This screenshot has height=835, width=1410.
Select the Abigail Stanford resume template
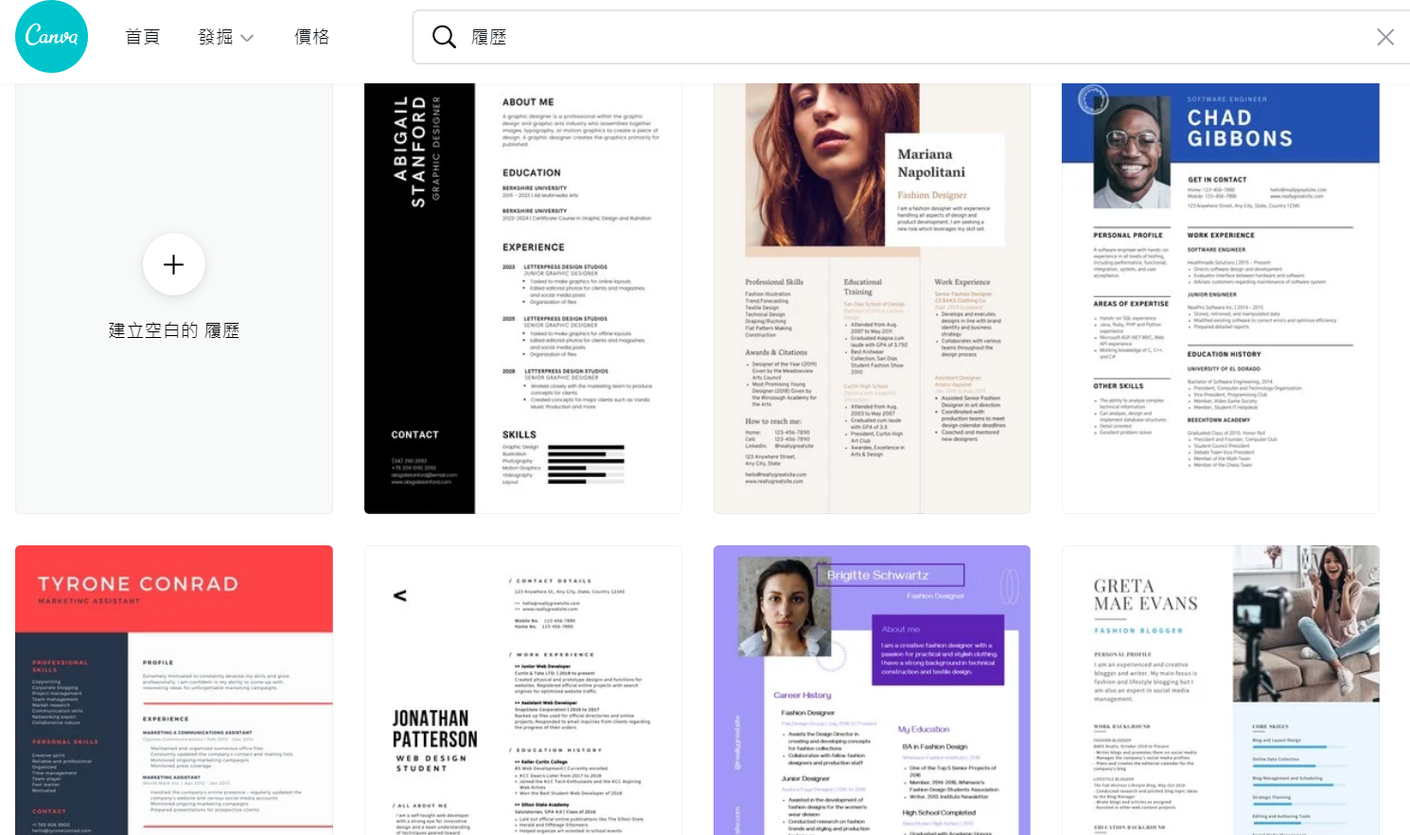click(522, 298)
